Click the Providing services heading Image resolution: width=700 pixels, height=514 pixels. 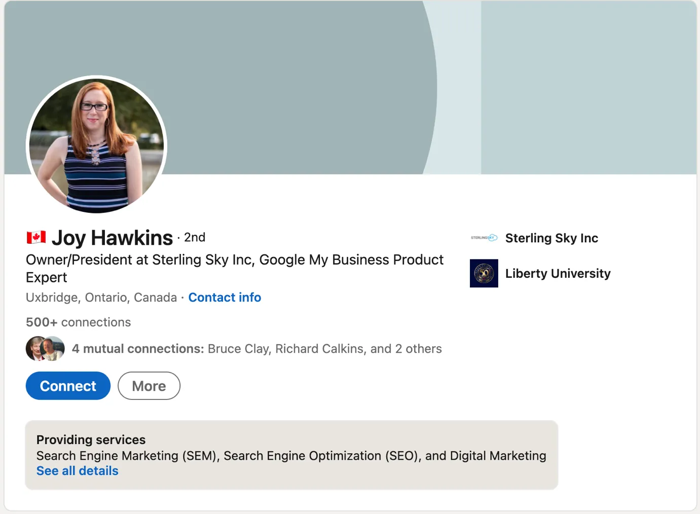[x=91, y=439]
